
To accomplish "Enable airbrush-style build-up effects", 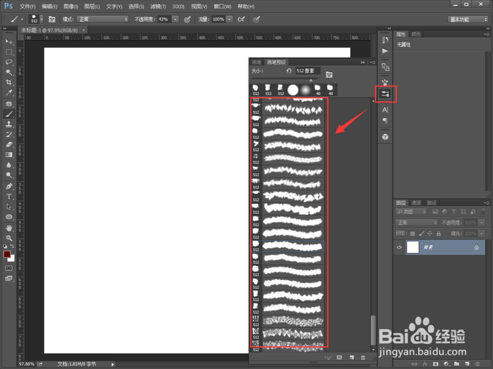I will [x=241, y=19].
